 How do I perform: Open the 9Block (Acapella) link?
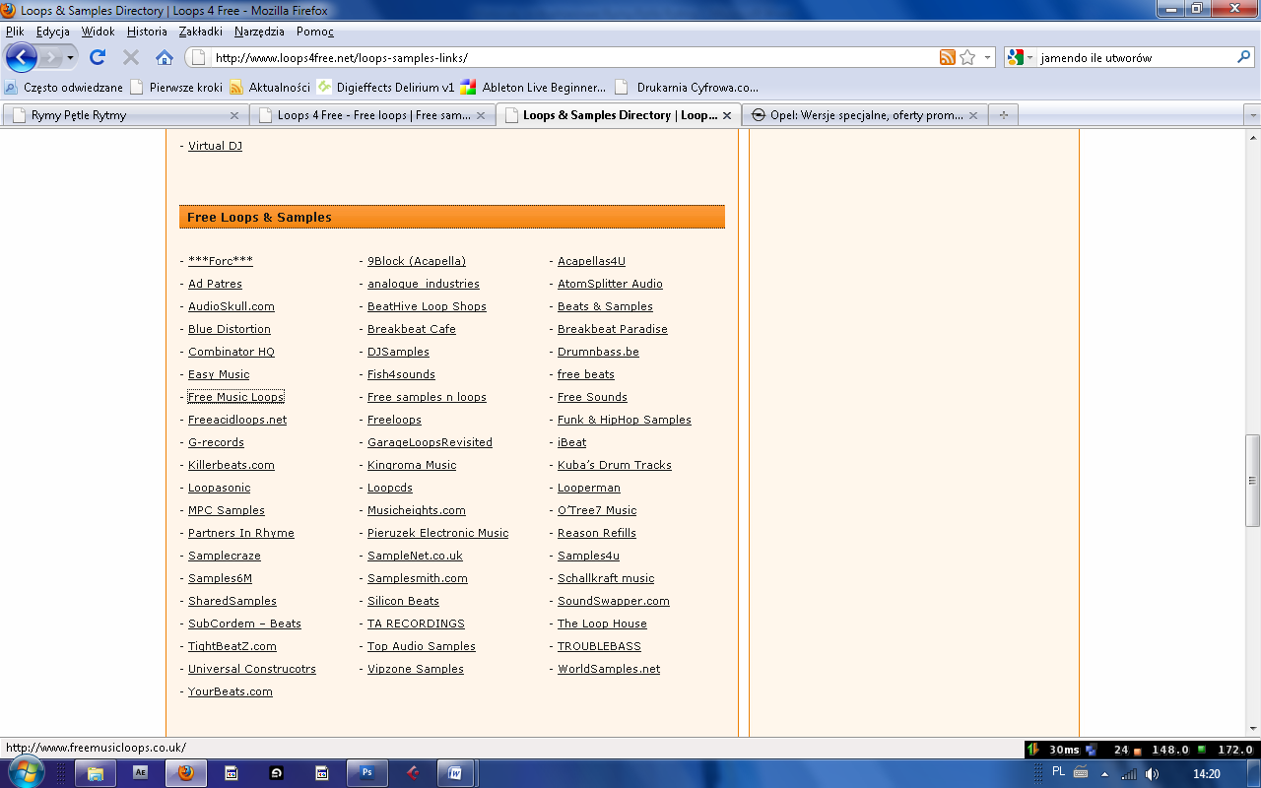[x=417, y=261]
